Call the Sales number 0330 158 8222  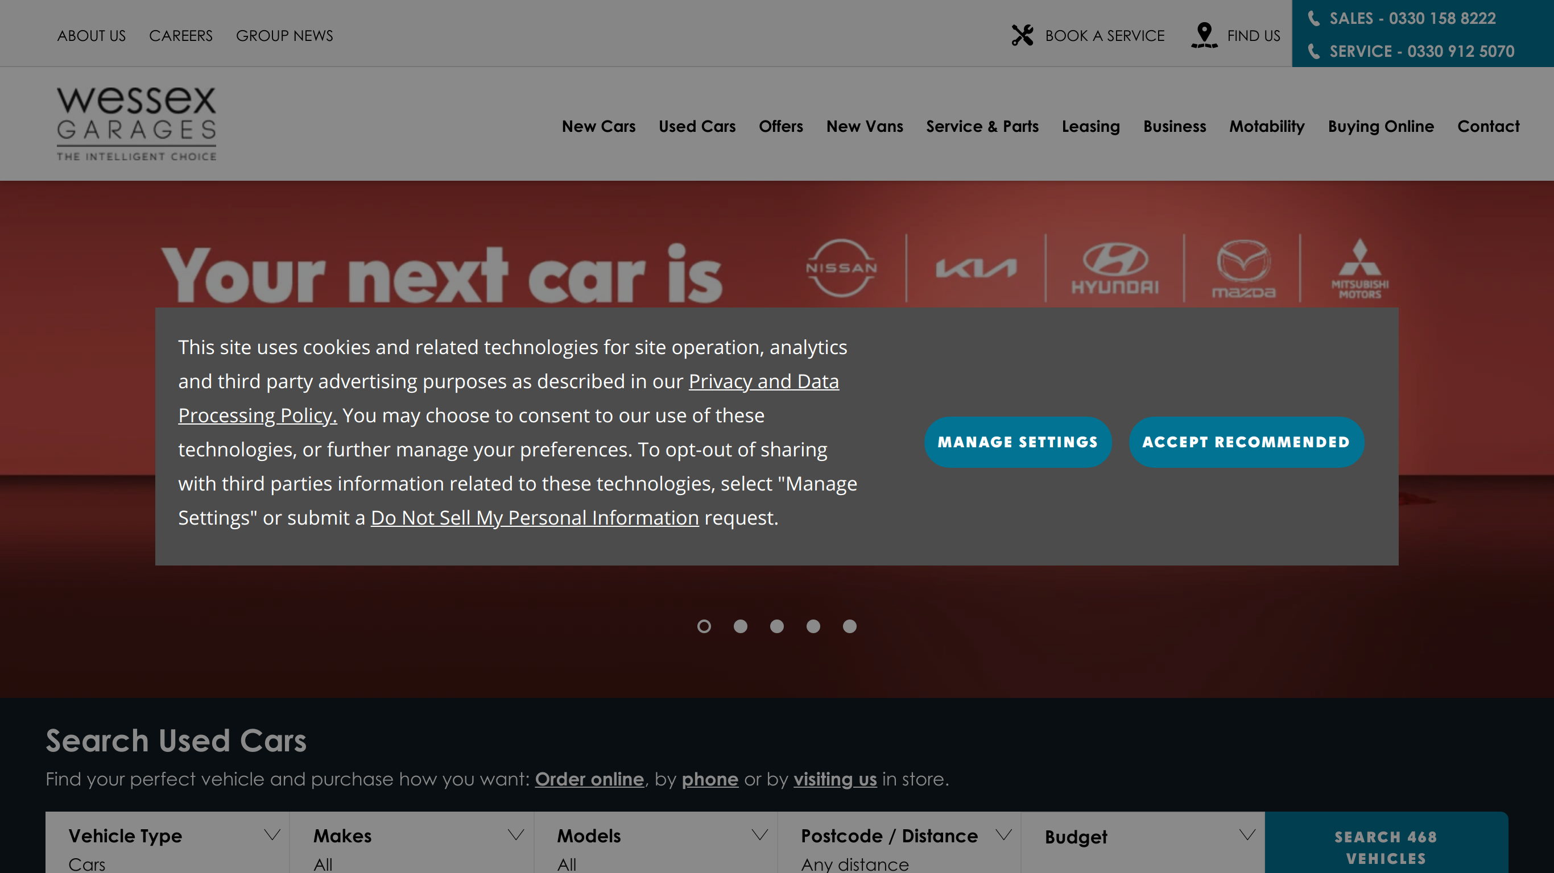coord(1412,18)
